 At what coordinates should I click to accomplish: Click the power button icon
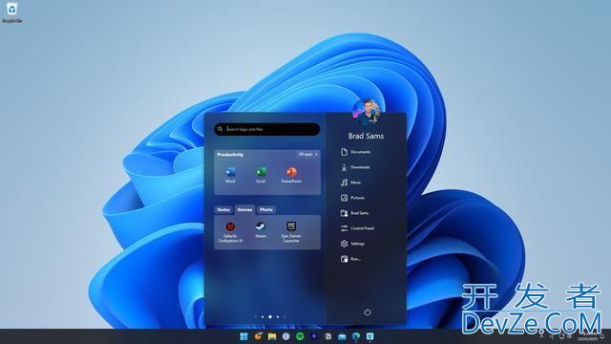pyautogui.click(x=367, y=312)
